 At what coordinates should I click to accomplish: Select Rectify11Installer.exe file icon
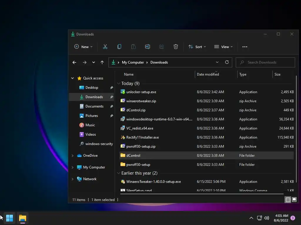tap(123, 137)
